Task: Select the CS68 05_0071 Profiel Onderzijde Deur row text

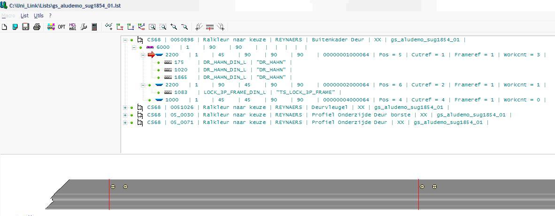Action: click(x=318, y=123)
